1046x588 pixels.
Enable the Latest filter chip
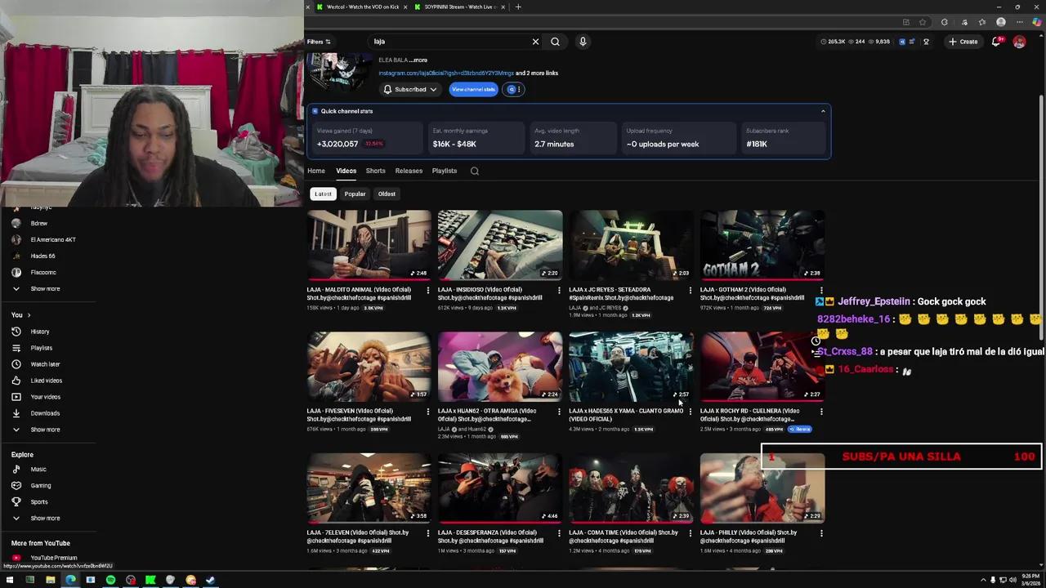[323, 194]
